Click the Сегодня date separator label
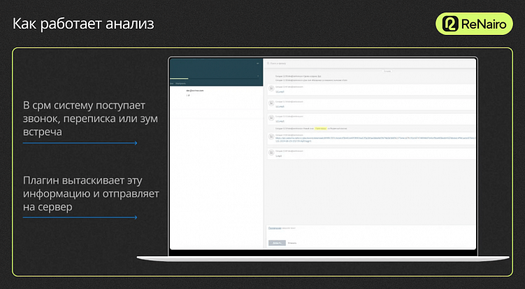Image resolution: width=525 pixels, height=289 pixels. click(x=387, y=71)
